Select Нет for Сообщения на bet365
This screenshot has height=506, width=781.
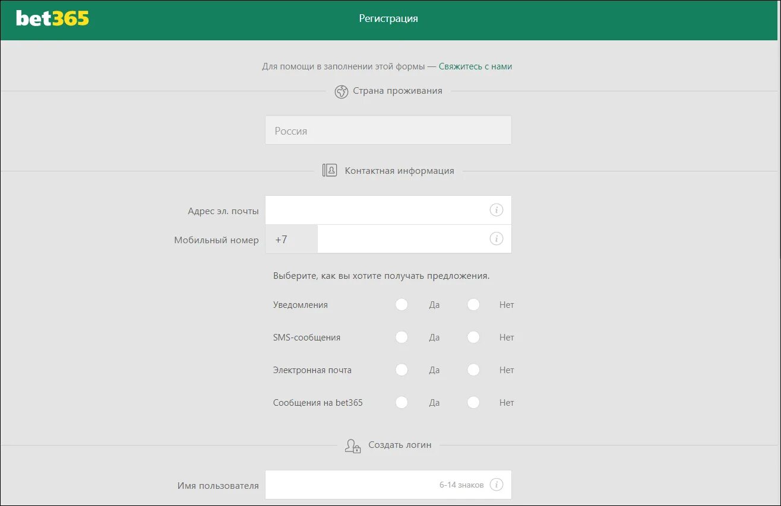coord(473,403)
